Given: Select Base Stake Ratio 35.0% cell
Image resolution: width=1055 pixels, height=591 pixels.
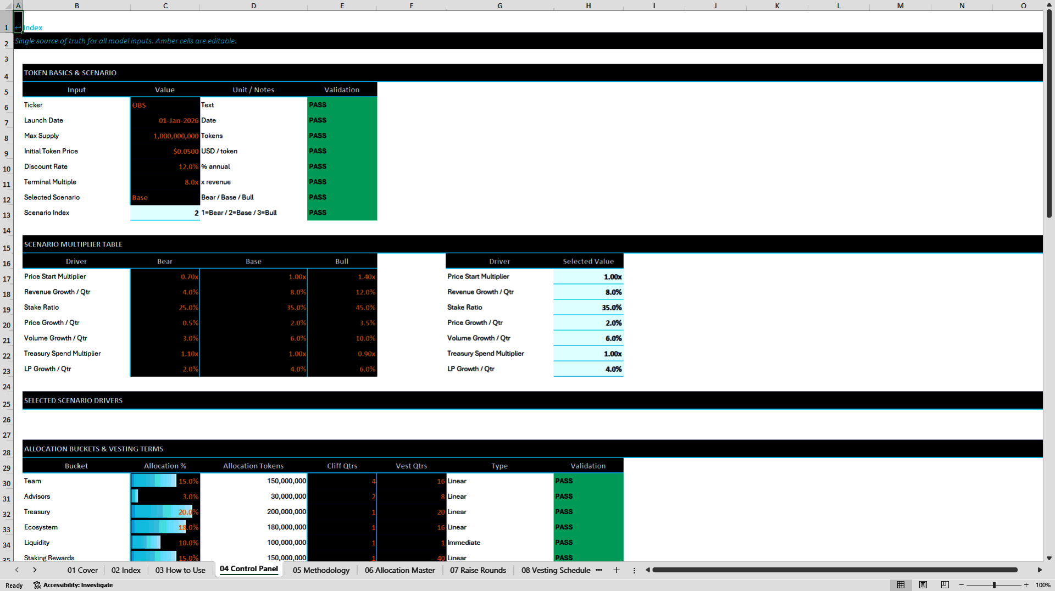Looking at the screenshot, I should (x=253, y=308).
